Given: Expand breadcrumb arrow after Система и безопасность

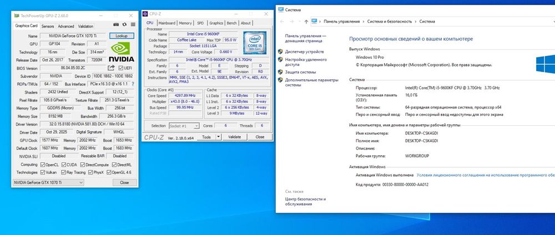Looking at the screenshot, I should click(416, 22).
